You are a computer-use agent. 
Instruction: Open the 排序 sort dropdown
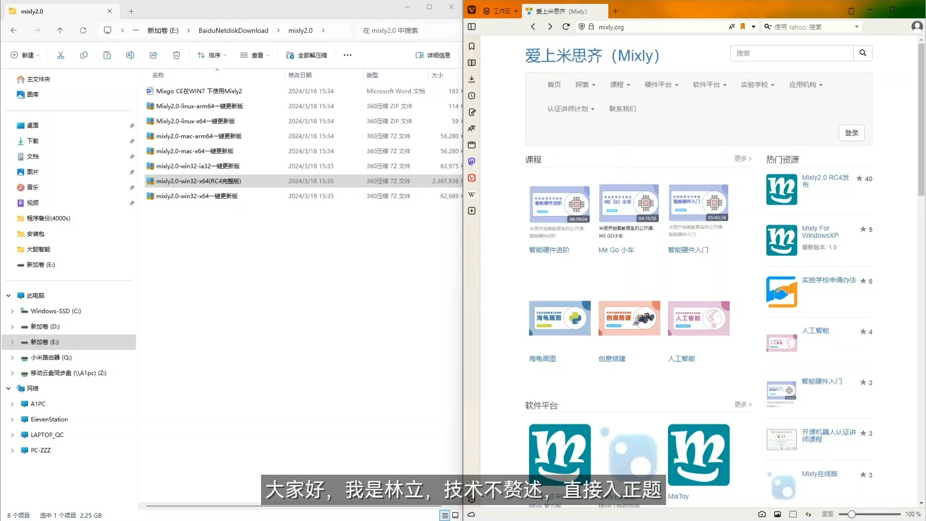(211, 55)
